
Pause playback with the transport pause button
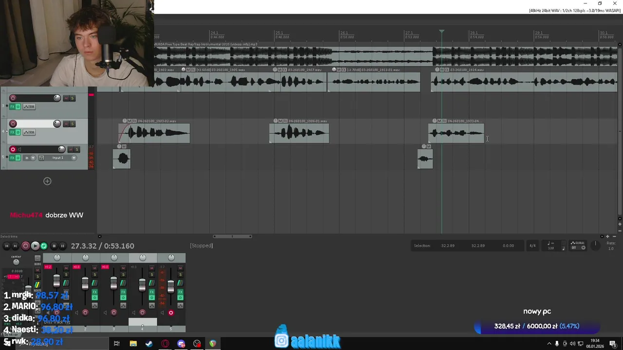pos(63,246)
